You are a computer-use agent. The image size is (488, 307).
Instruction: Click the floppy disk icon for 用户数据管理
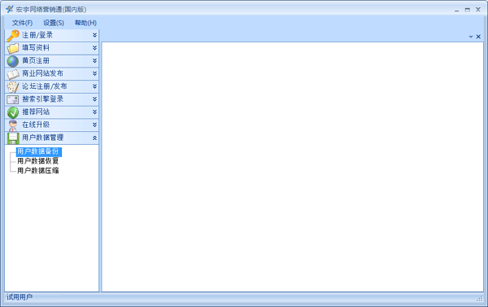click(x=13, y=138)
